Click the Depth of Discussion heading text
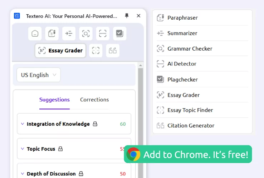The width and height of the screenshot is (264, 178). [x=51, y=174]
